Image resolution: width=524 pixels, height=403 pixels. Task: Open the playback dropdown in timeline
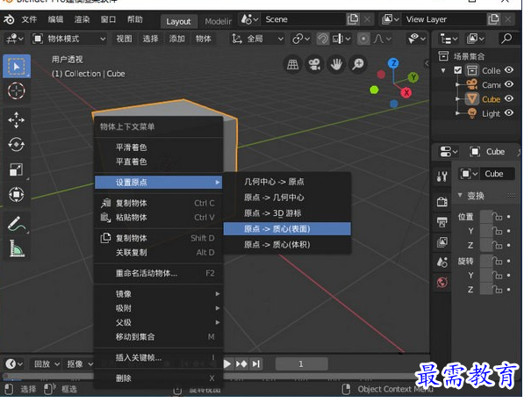pyautogui.click(x=47, y=363)
